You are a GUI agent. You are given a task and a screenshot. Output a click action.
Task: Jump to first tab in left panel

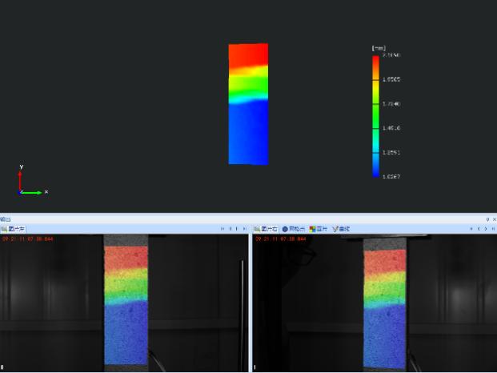(x=223, y=229)
